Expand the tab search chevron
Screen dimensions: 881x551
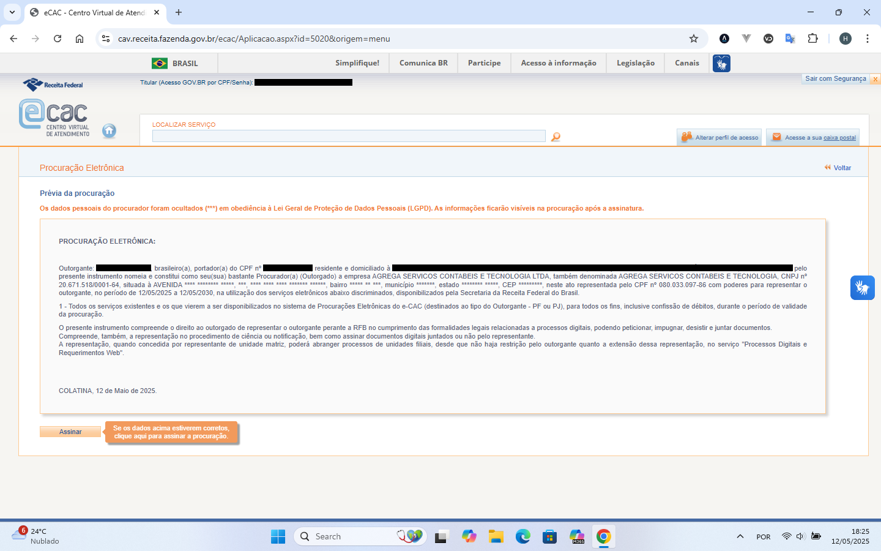(x=12, y=12)
